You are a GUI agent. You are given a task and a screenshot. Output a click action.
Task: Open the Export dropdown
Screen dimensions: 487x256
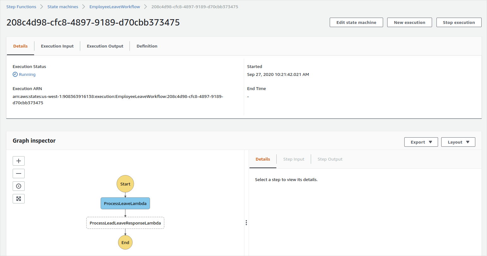(421, 142)
